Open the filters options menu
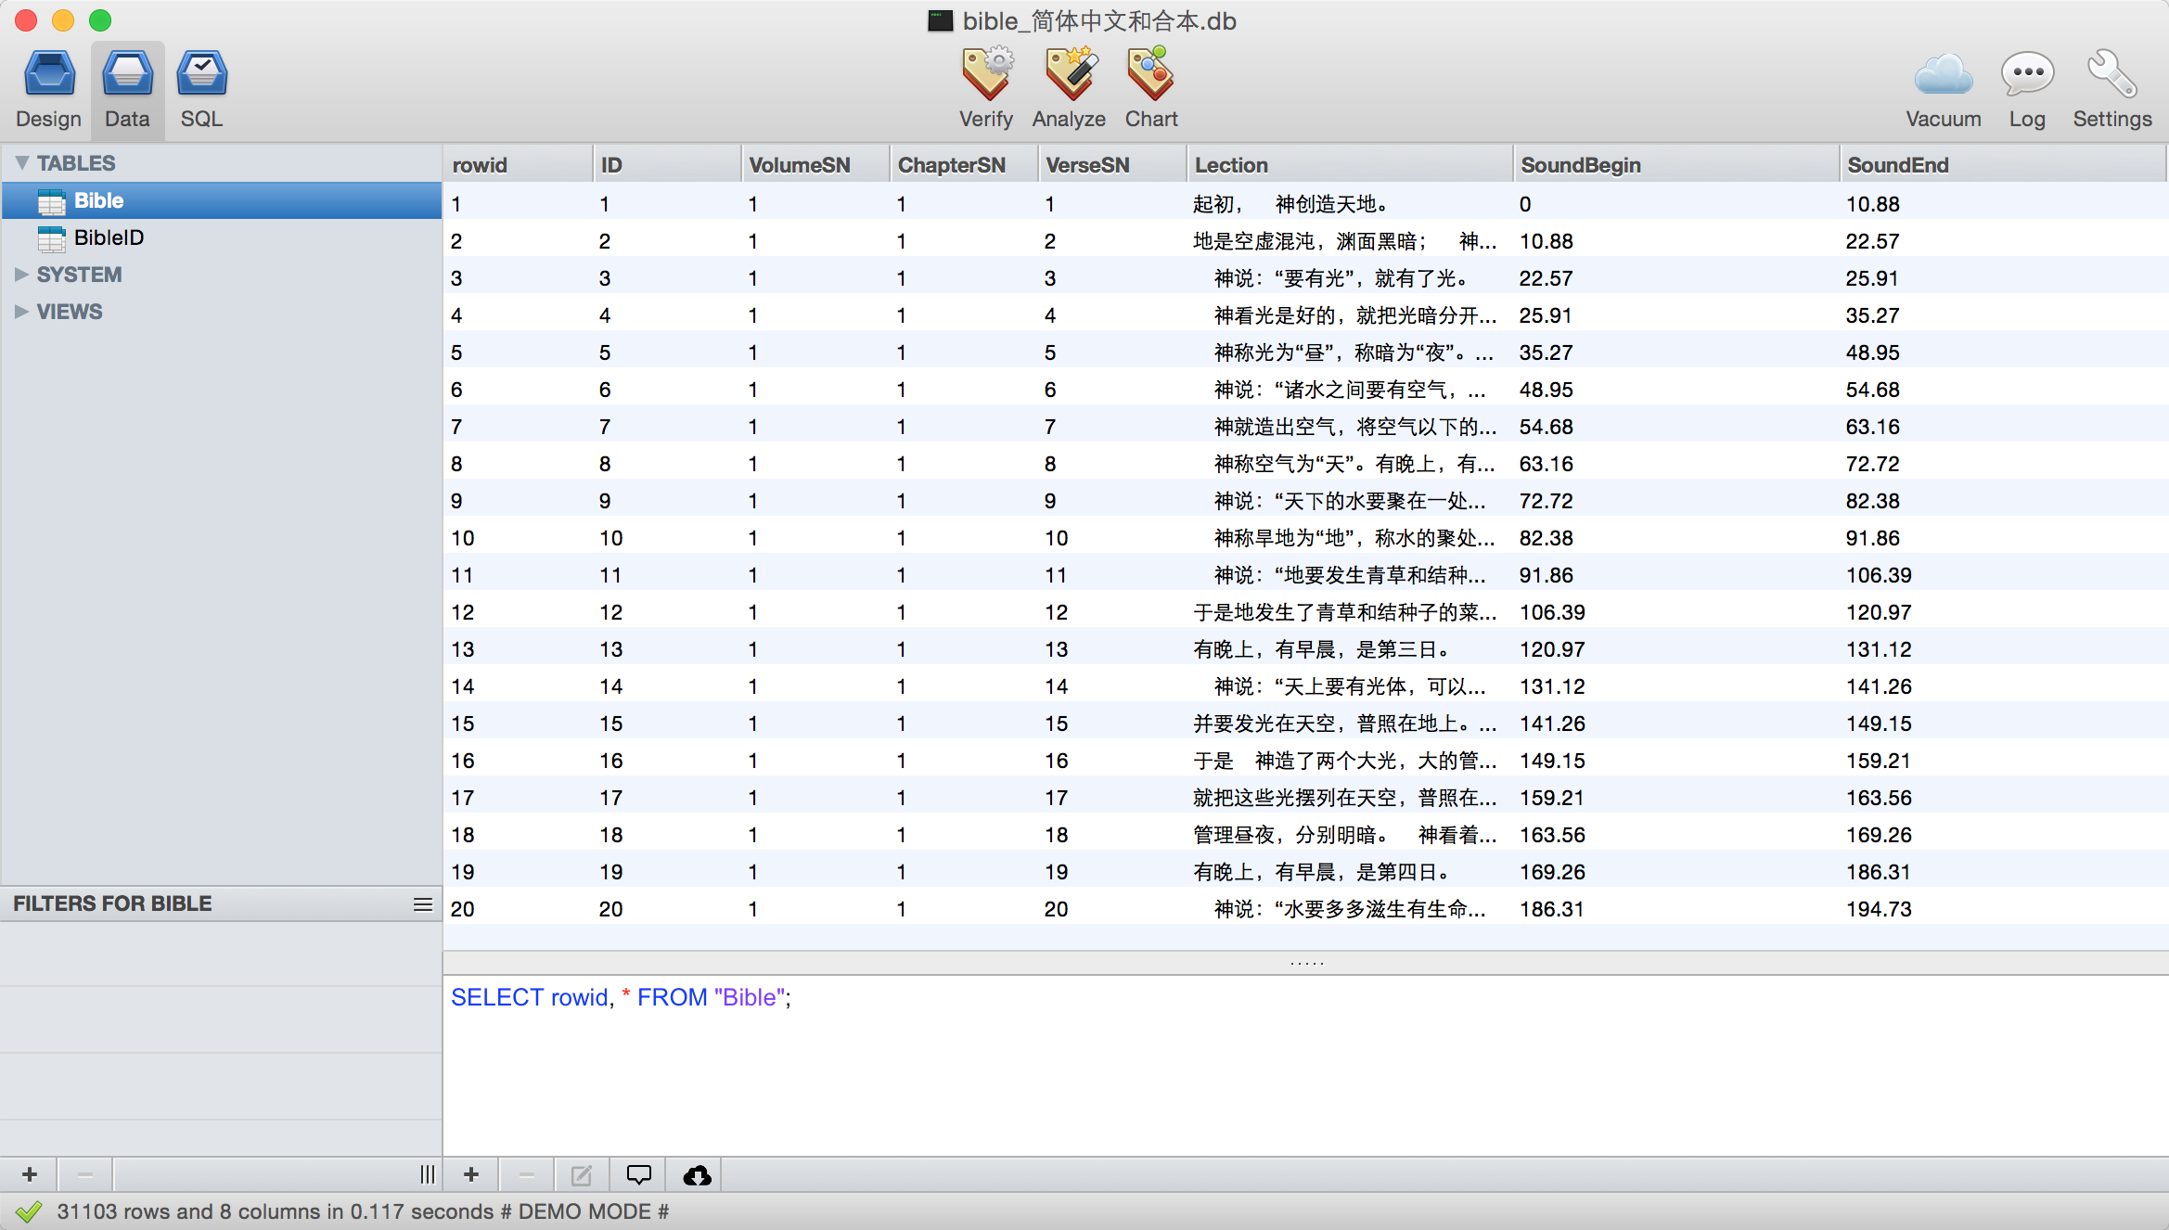 click(x=422, y=904)
